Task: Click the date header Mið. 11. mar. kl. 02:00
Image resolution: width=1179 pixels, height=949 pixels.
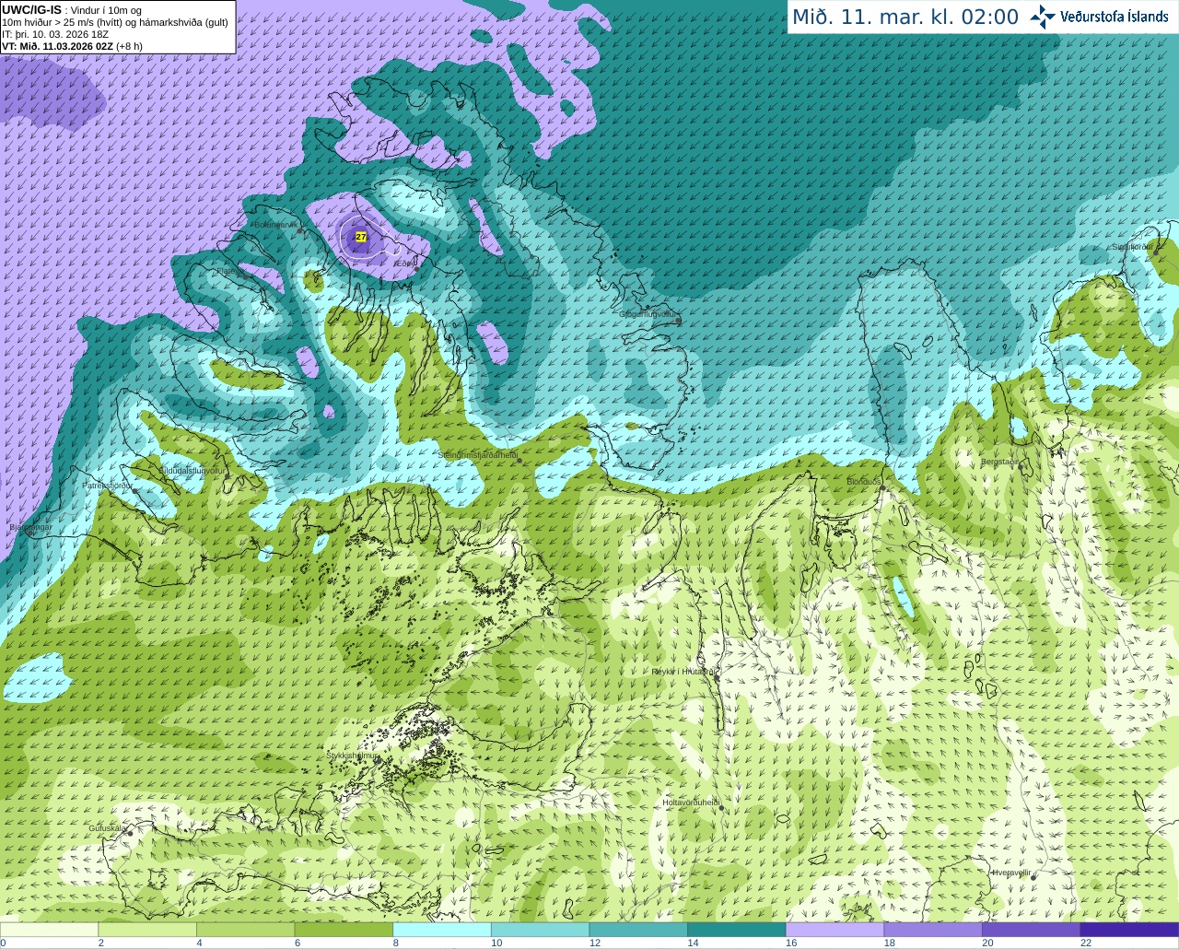Action: (905, 18)
